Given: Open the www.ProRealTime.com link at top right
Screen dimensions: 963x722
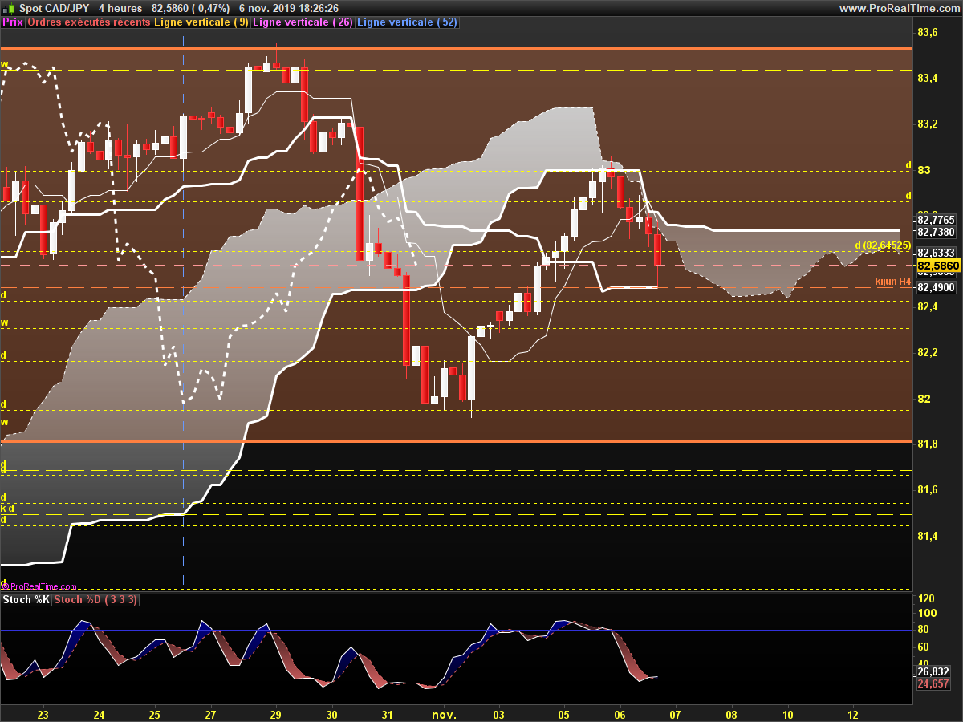Looking at the screenshot, I should [x=899, y=8].
